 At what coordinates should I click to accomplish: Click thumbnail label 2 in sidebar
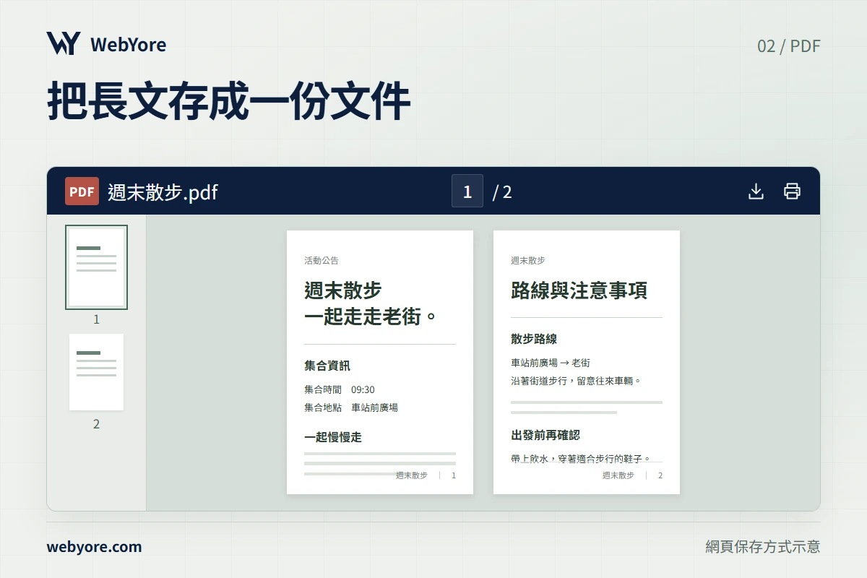[x=96, y=424]
